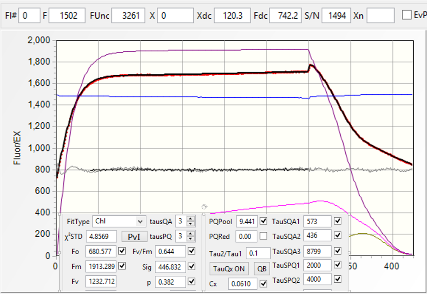Uncheck the PQPool checkbox

coord(263,221)
